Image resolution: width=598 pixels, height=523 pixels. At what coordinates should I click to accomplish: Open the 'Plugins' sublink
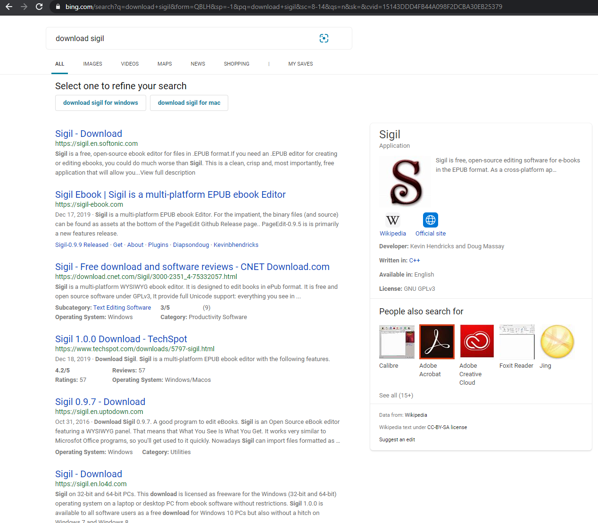pos(158,245)
